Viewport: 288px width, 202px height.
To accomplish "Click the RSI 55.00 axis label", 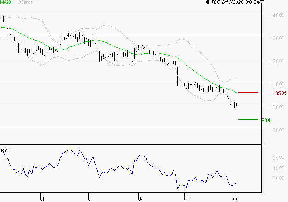I will coord(278,157).
